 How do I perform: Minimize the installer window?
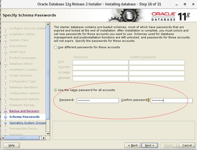click(x=177, y=4)
